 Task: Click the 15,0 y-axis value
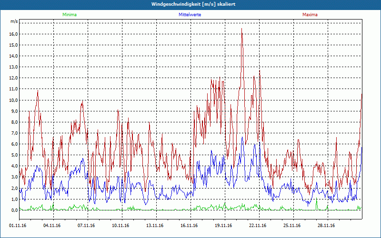[x=14, y=45]
